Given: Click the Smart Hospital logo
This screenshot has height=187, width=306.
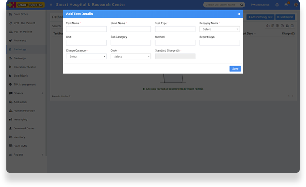Looking at the screenshot, I should click(26, 5).
